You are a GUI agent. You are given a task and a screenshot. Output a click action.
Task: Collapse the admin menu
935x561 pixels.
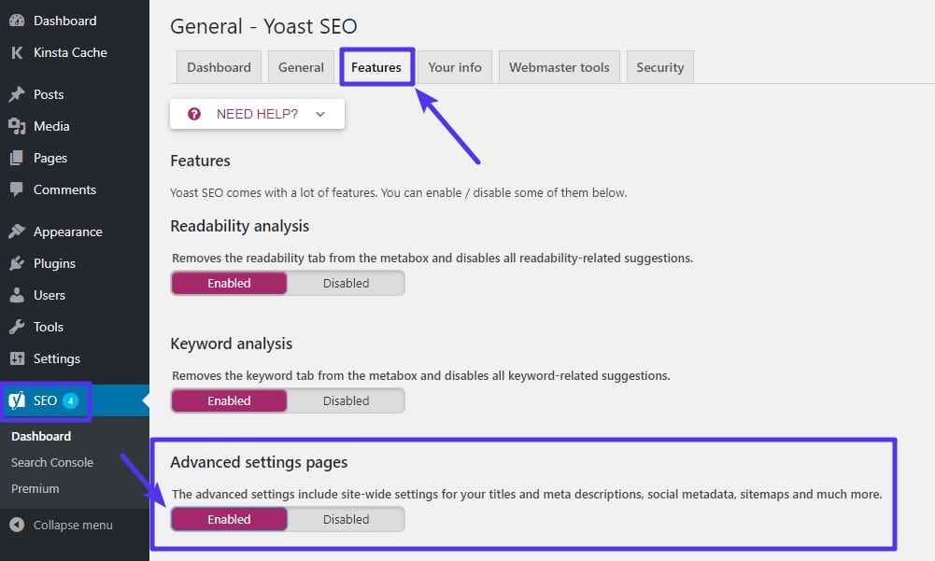62,525
